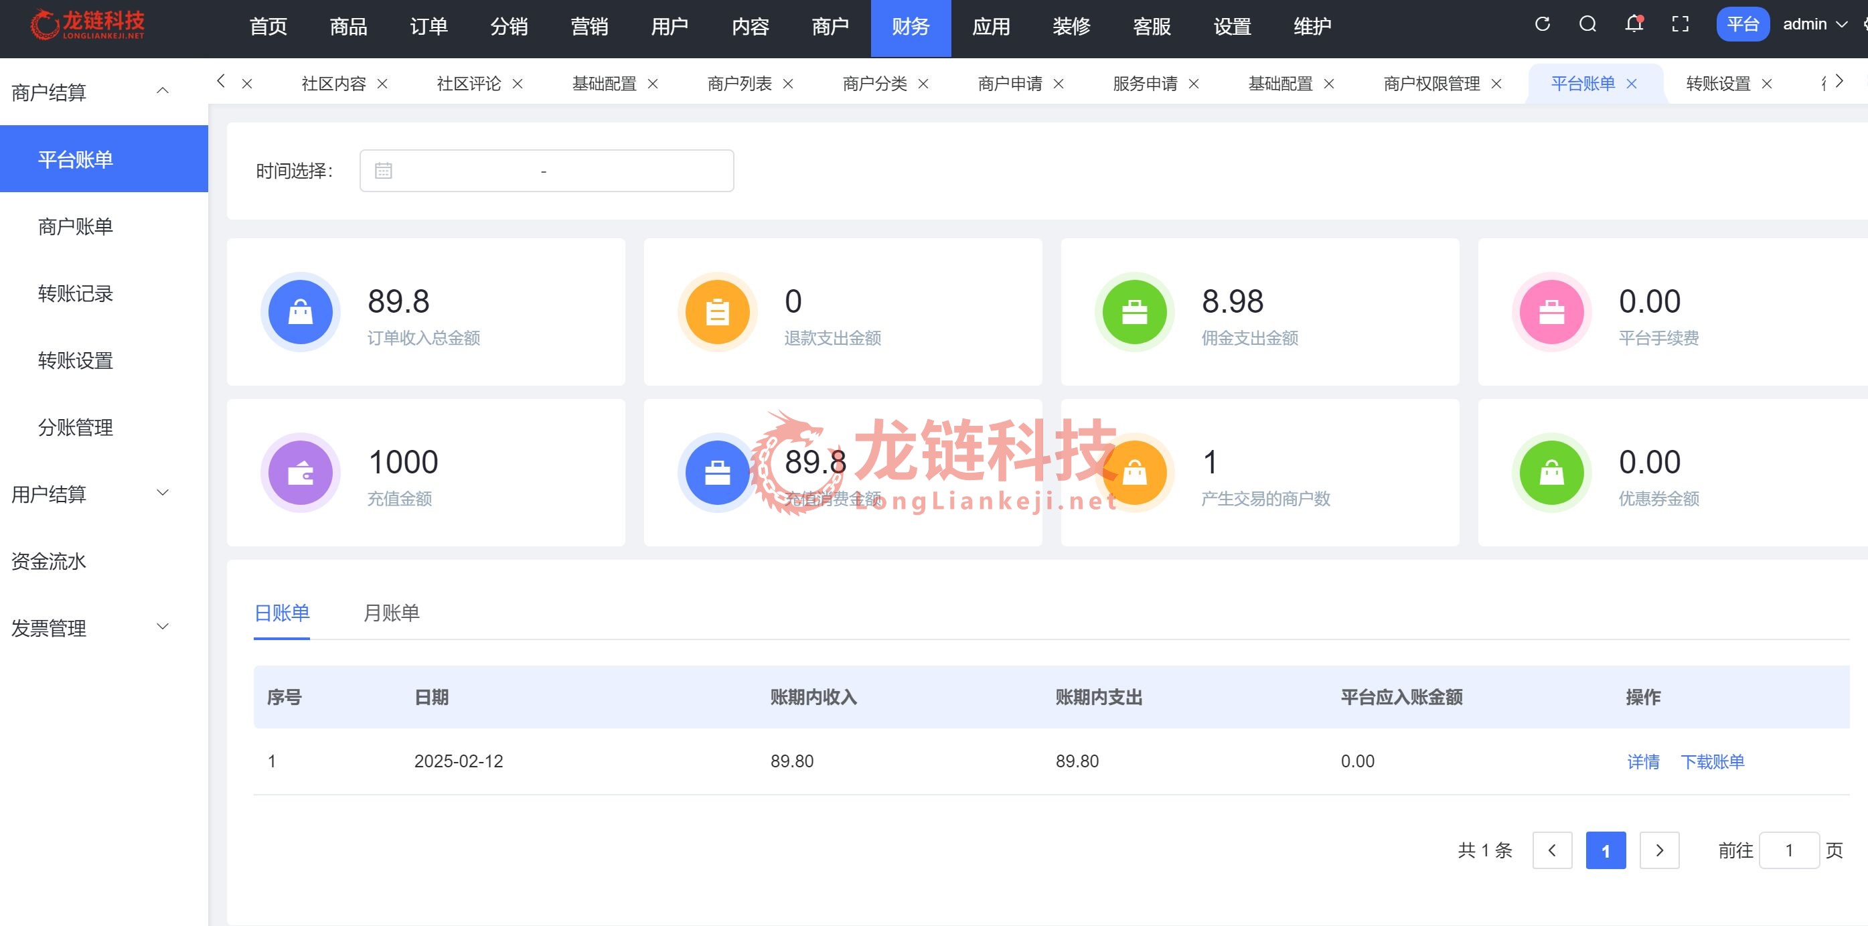Click page number 1 in pagination
1868x926 pixels.
pyautogui.click(x=1606, y=850)
